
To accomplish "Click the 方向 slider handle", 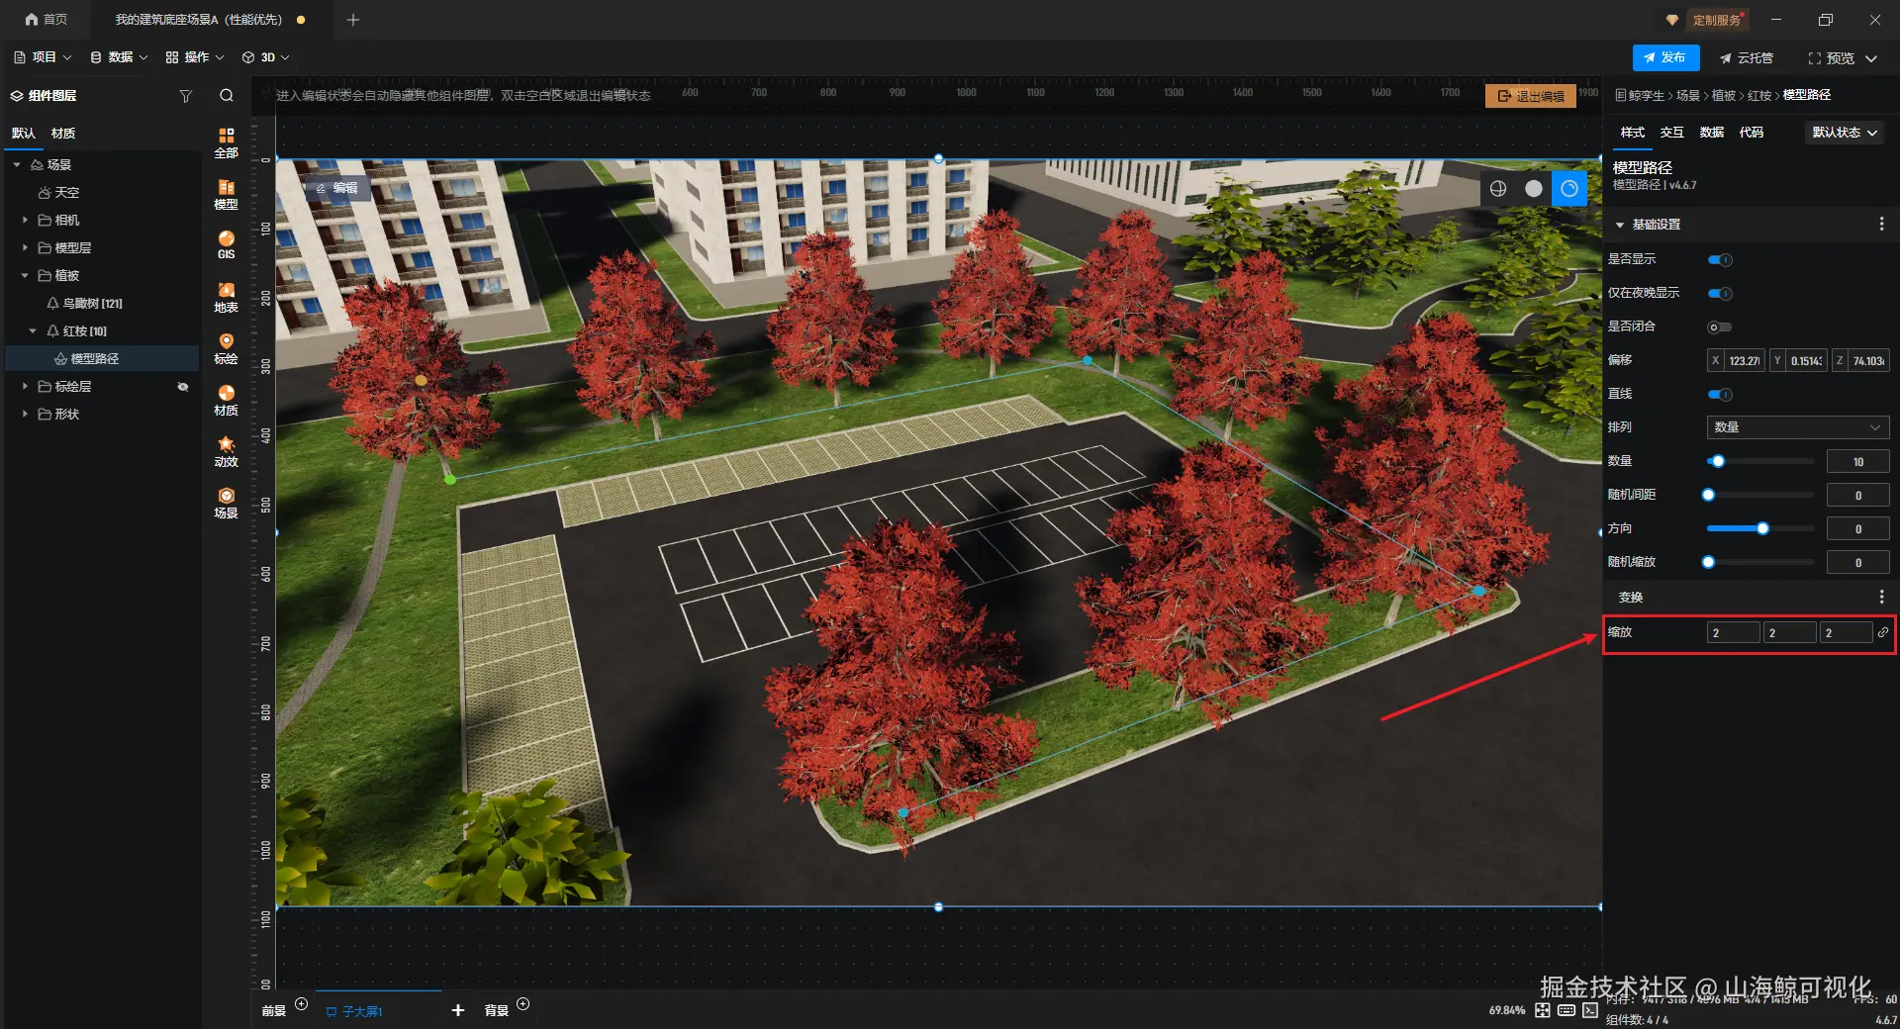I will [x=1762, y=528].
